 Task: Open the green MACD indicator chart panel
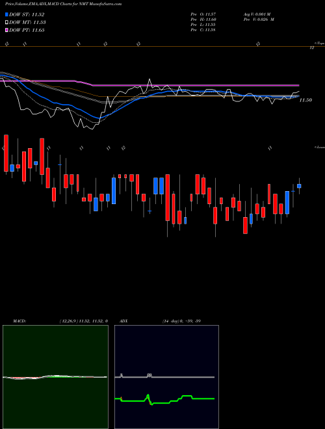pyautogui.click(x=55, y=377)
